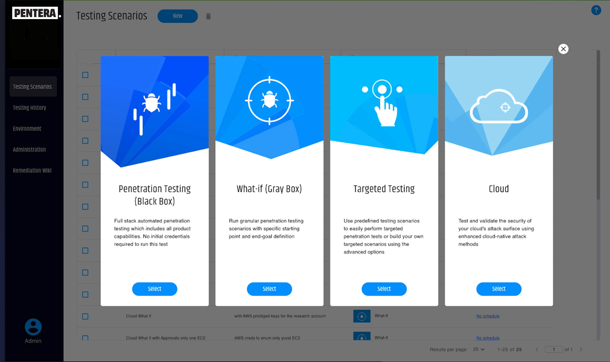The width and height of the screenshot is (610, 362).
Task: Open the Admin user profile icon
Action: coord(33,327)
